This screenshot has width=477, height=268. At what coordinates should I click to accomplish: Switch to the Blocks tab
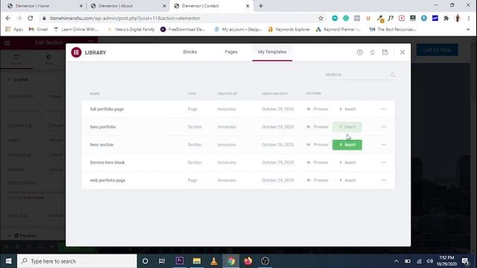(x=190, y=52)
